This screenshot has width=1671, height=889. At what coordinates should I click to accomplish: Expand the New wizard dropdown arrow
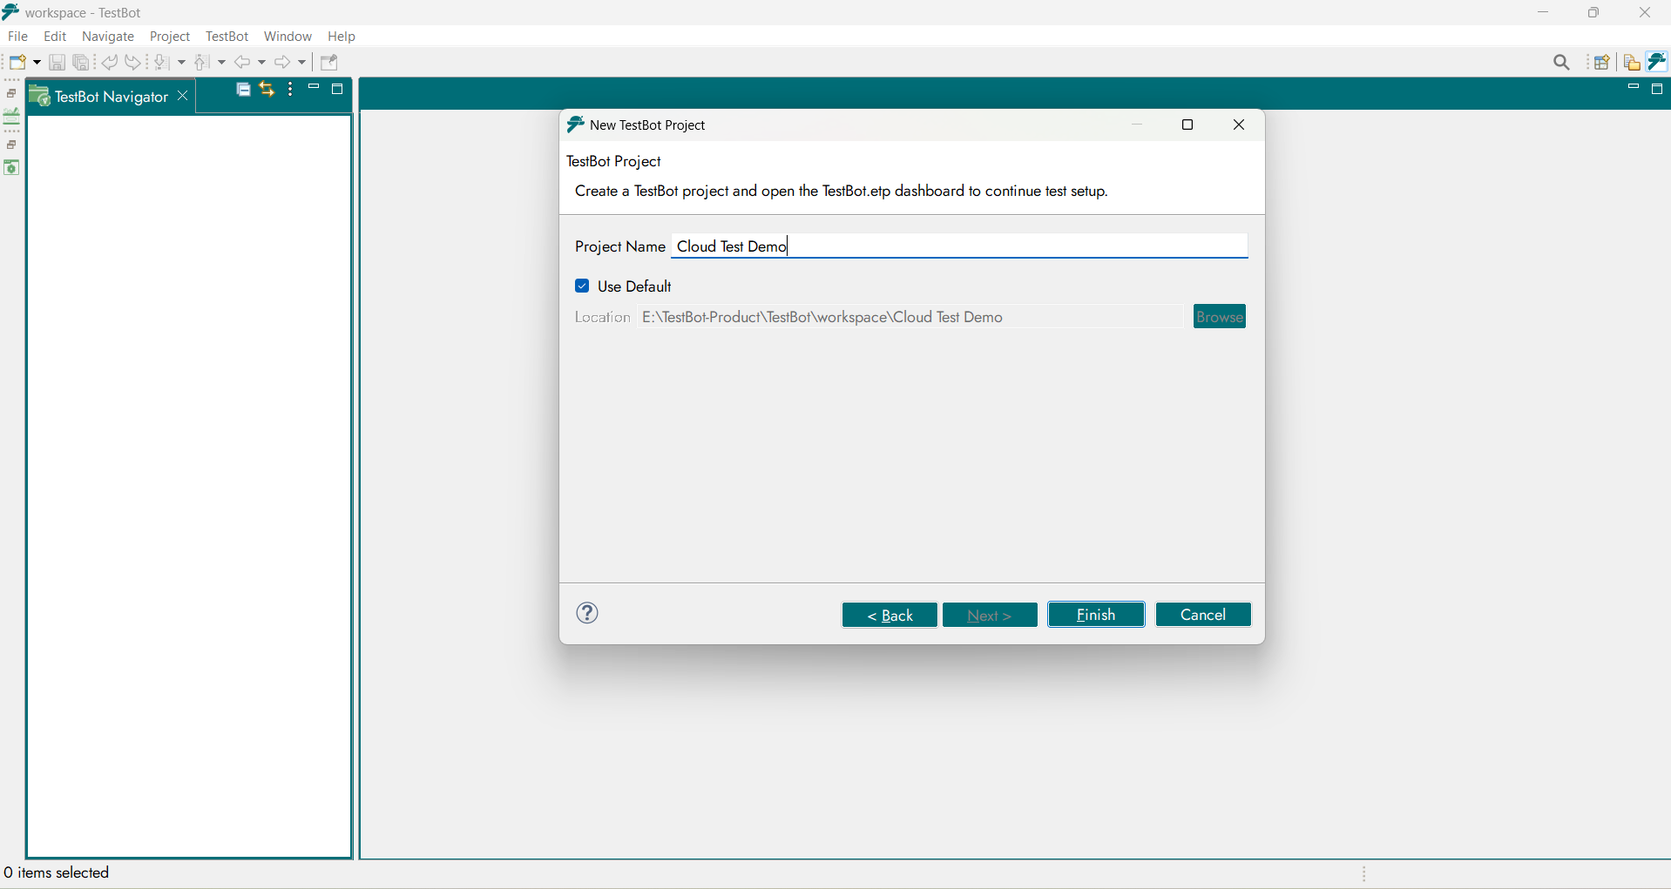[x=37, y=63]
